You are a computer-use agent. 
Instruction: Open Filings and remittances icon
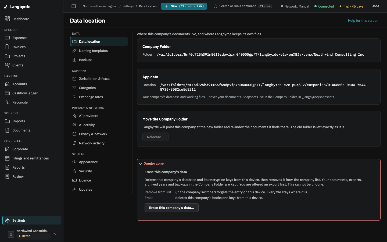pyautogui.click(x=7, y=158)
